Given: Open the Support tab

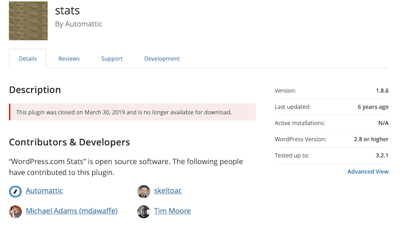Looking at the screenshot, I should coord(112,59).
